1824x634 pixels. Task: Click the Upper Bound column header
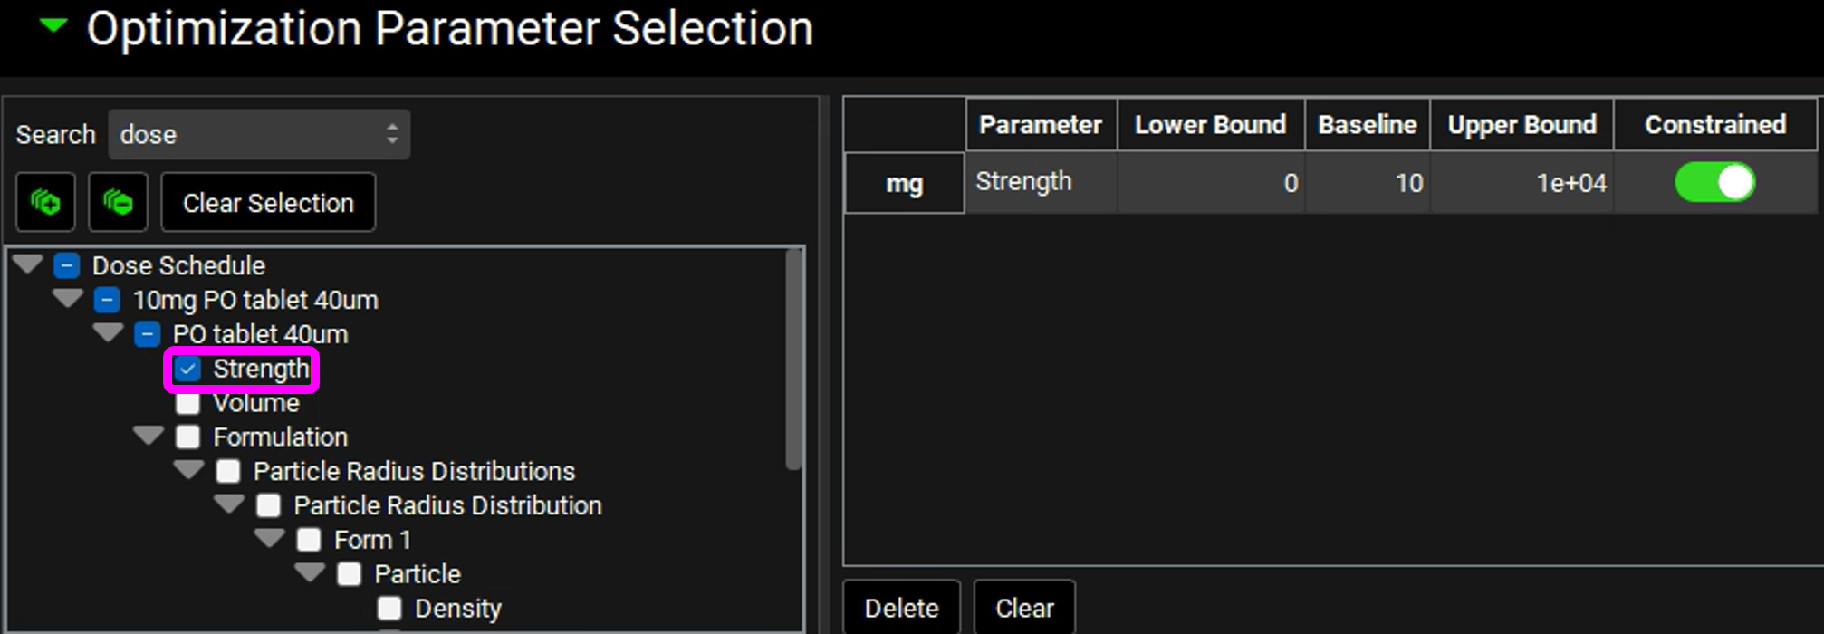coord(1522,124)
